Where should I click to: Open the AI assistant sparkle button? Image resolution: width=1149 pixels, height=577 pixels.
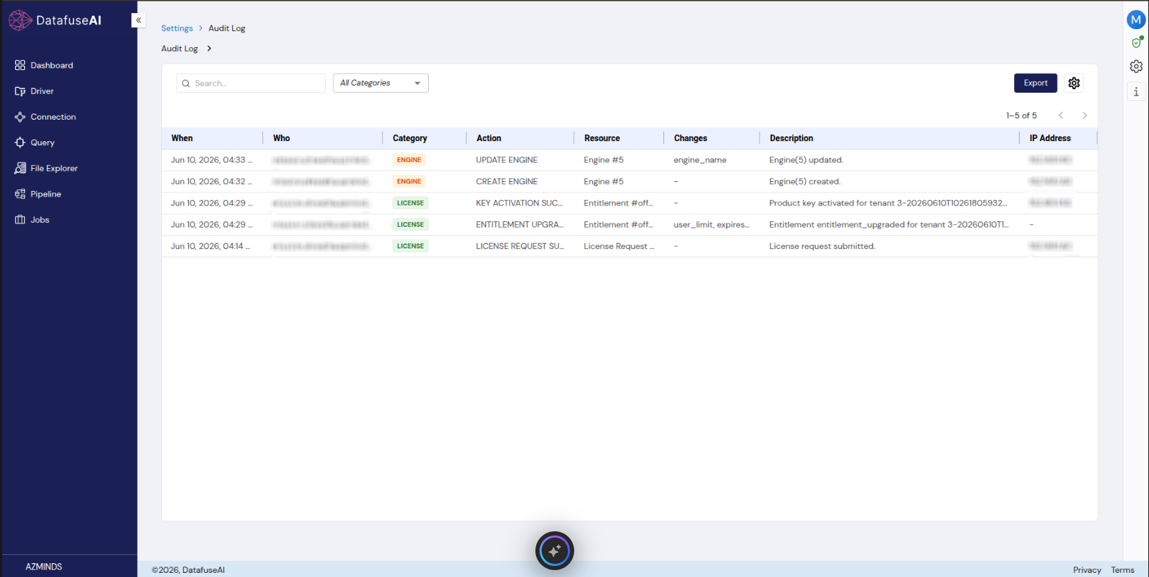[555, 551]
